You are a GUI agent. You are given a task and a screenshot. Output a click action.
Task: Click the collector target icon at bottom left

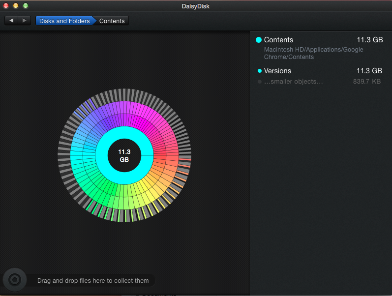pyautogui.click(x=14, y=280)
